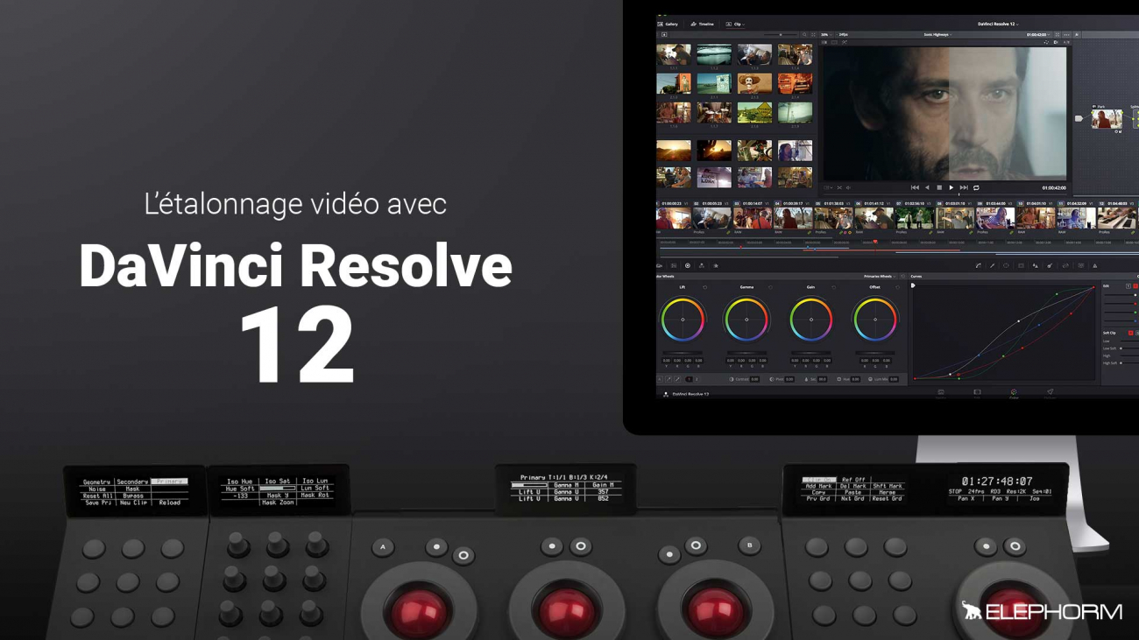Image resolution: width=1139 pixels, height=640 pixels.
Task: Expand the Clip dropdown
Action: pyautogui.click(x=738, y=25)
